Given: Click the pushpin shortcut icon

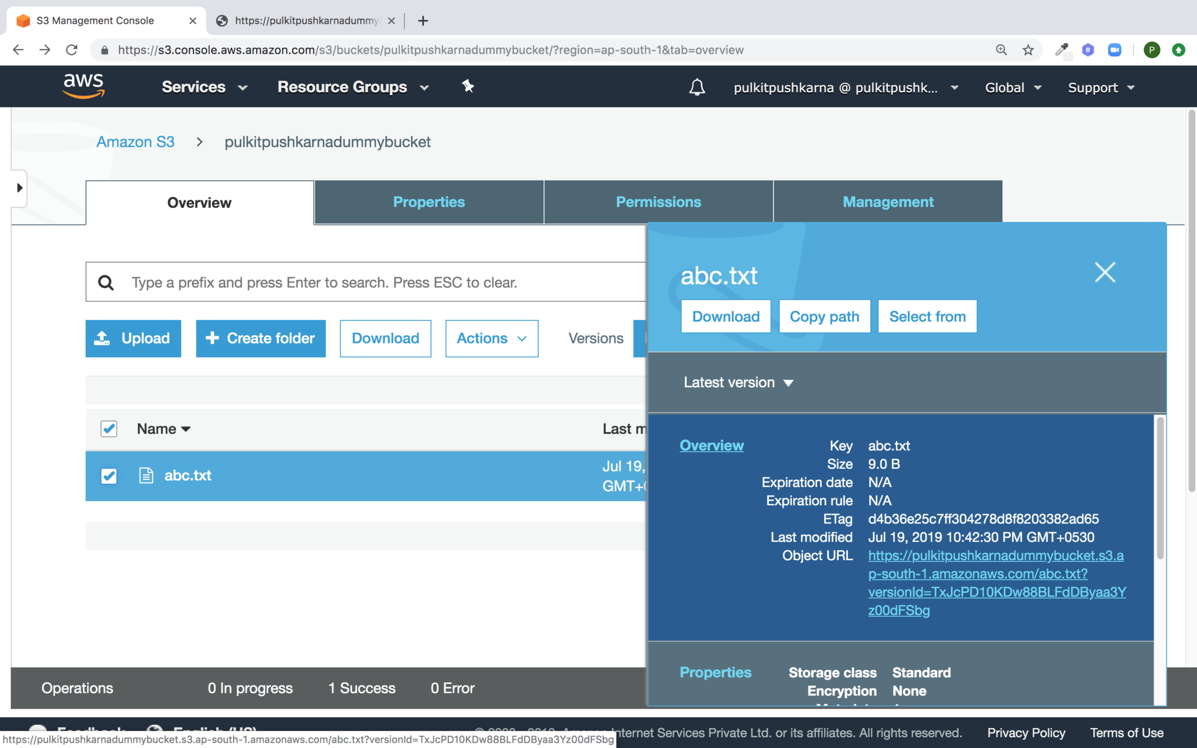Looking at the screenshot, I should pos(468,86).
